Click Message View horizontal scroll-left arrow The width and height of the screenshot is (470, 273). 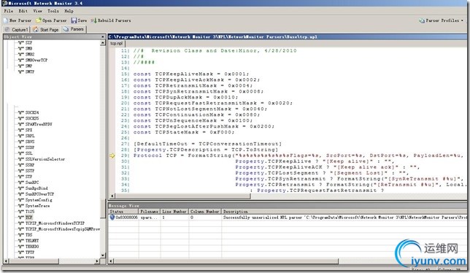pos(111,261)
